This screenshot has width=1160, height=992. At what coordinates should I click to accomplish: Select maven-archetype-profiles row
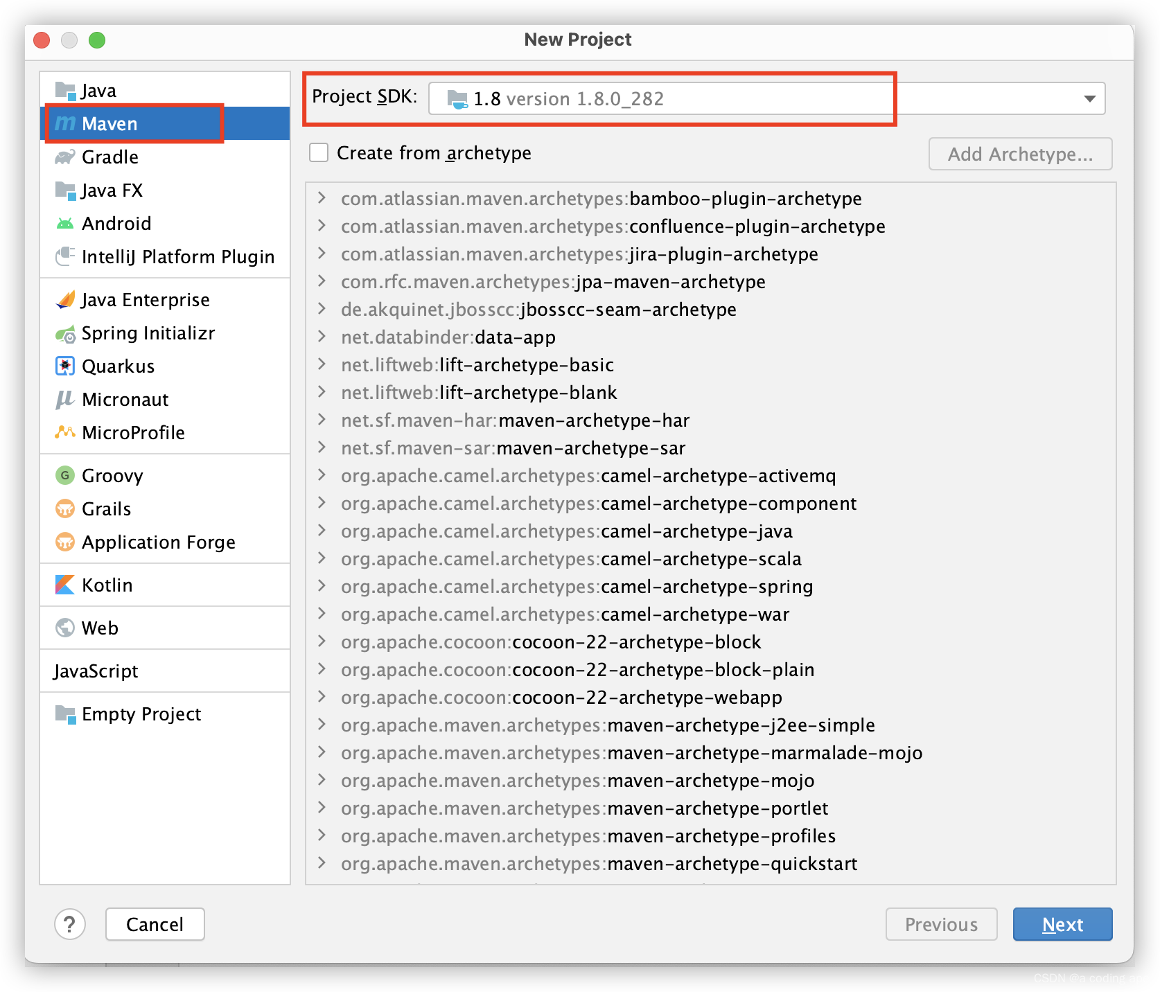tap(711, 836)
